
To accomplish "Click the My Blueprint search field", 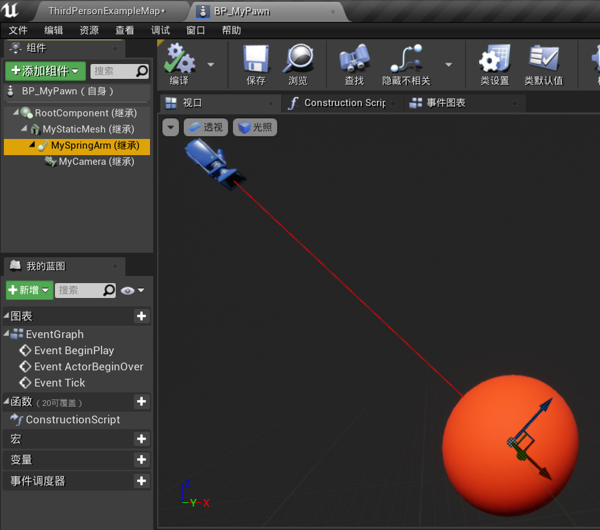I will 85,290.
